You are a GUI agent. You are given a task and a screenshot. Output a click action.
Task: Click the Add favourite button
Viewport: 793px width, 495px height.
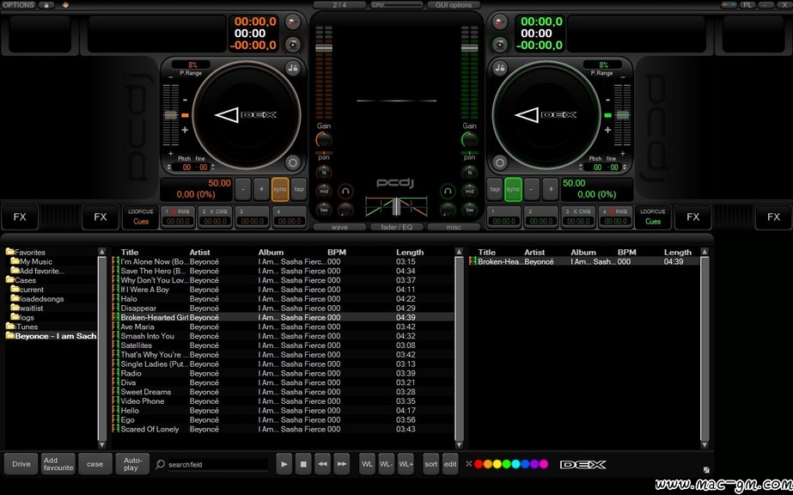(58, 464)
